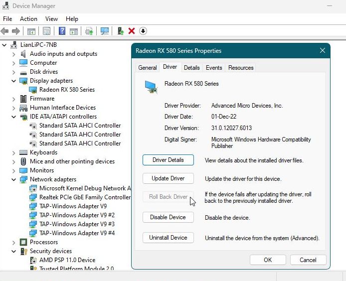Collapse the IDE ATA/ATAPI controllers node
This screenshot has width=346, height=281.
(13, 117)
